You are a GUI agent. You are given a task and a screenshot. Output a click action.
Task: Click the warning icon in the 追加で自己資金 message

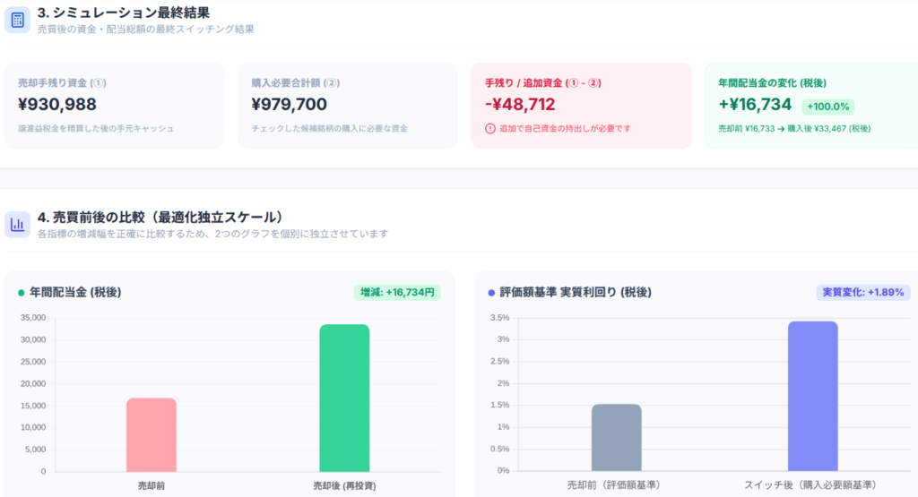coord(490,129)
